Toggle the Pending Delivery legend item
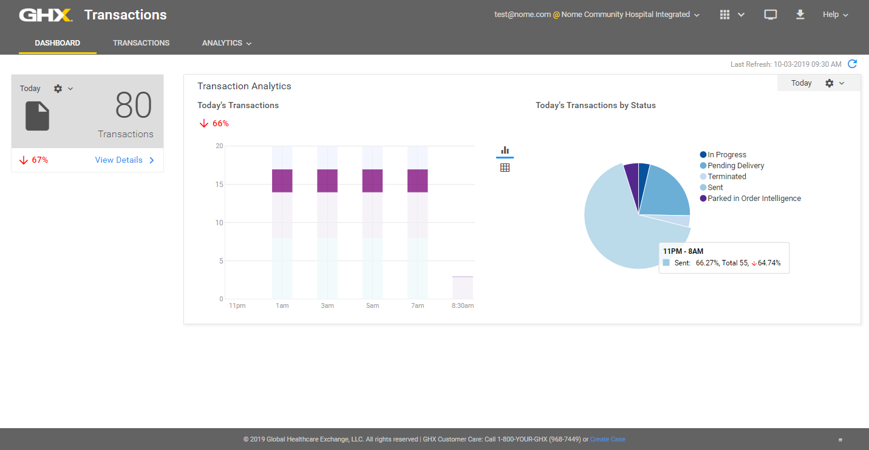The width and height of the screenshot is (869, 450). (735, 166)
